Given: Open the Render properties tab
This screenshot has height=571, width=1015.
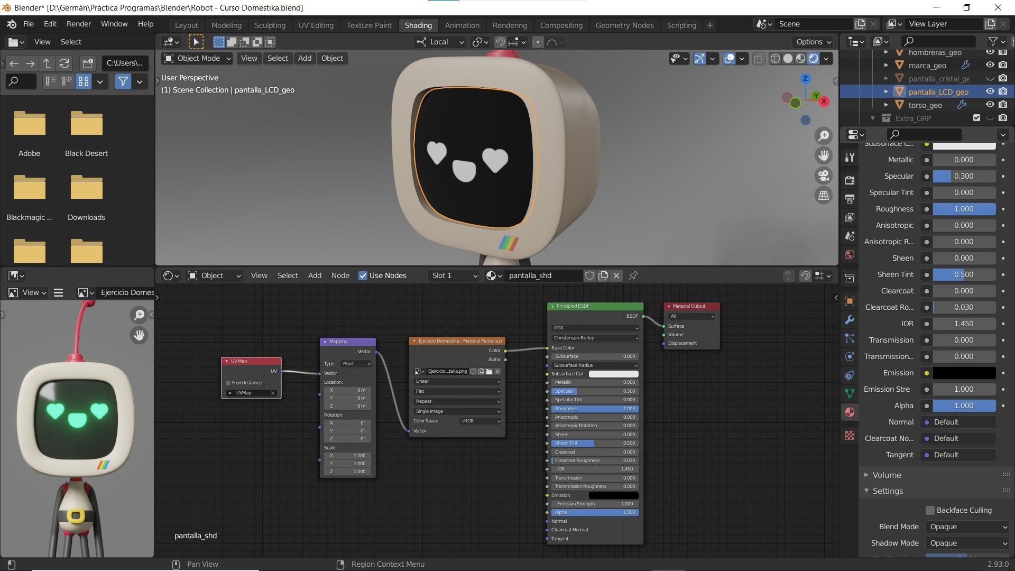Looking at the screenshot, I should (x=850, y=180).
